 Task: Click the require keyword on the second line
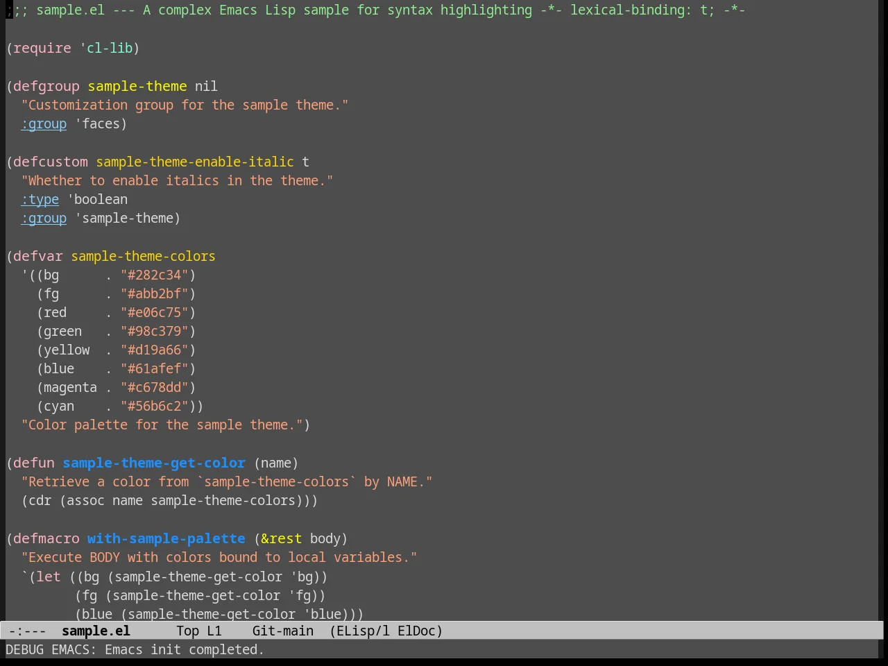[42, 48]
